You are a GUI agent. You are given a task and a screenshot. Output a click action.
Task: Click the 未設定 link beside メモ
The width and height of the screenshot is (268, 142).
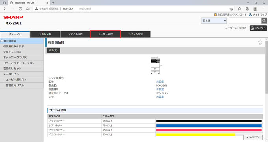pos(160,97)
